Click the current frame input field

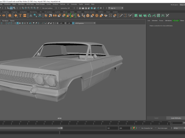tap(177, 123)
